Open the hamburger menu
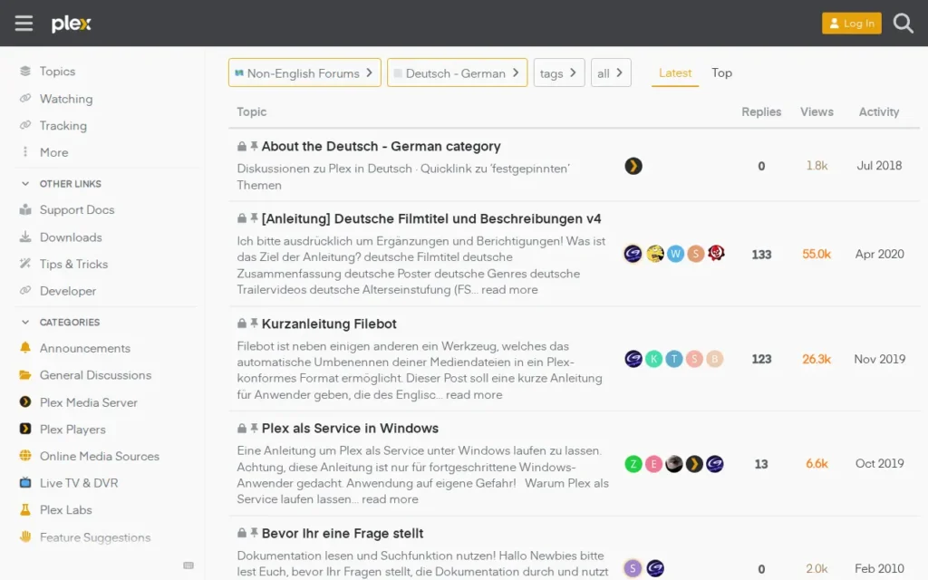 tap(24, 23)
